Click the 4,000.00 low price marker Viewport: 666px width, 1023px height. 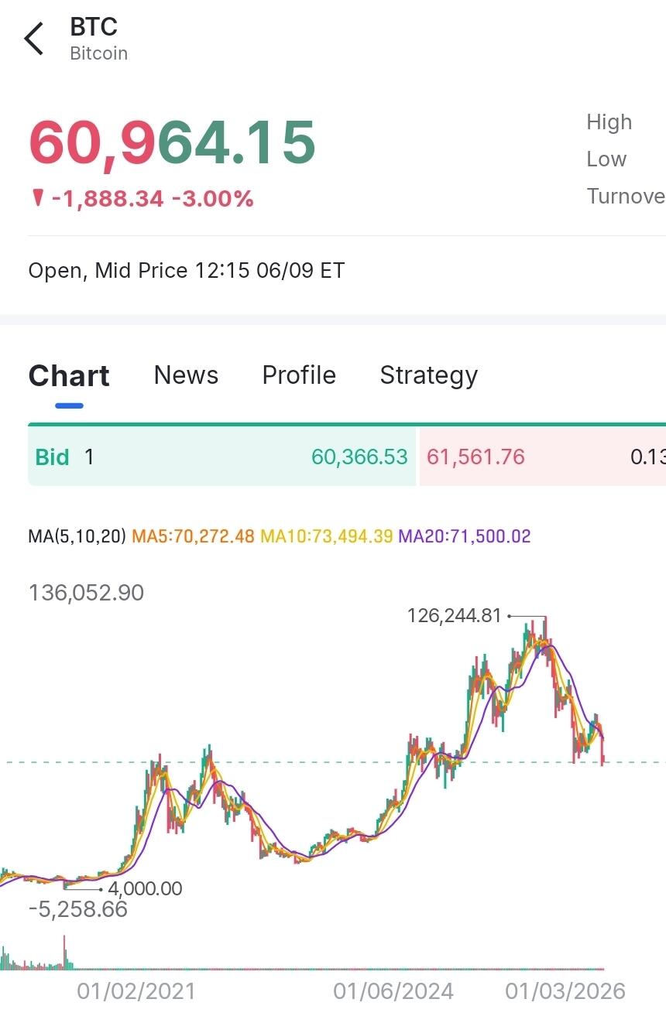click(x=145, y=888)
